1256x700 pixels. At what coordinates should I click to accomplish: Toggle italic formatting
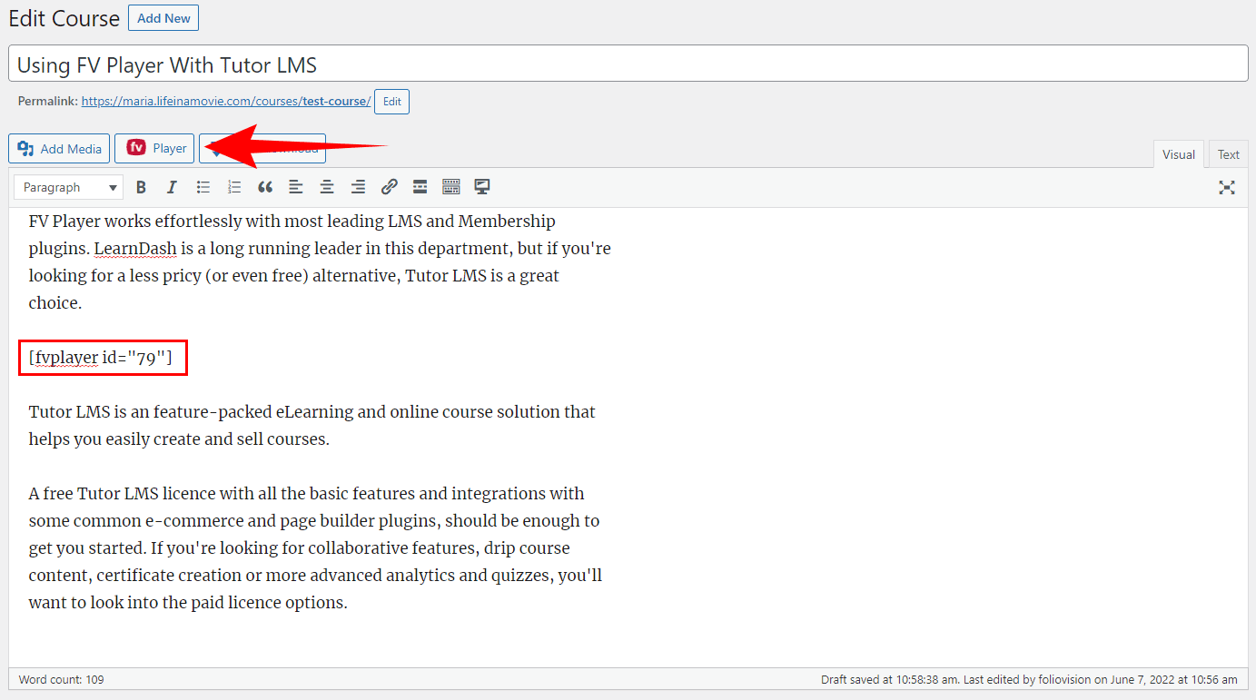pos(172,187)
